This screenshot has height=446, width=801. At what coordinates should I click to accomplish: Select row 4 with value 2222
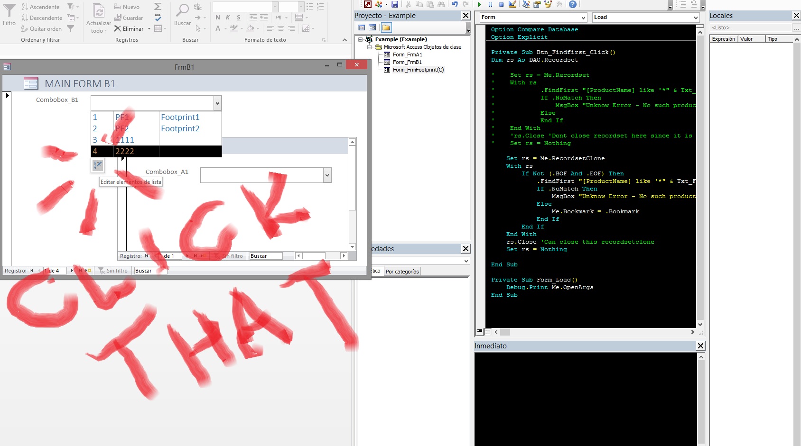156,151
